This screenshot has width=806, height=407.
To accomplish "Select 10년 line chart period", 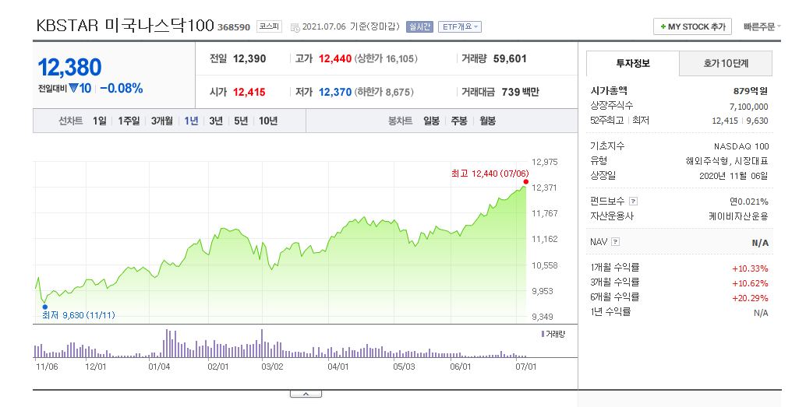I will (x=268, y=121).
